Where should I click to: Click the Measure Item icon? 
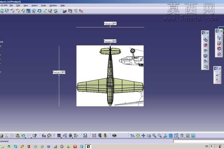pos(100,135)
